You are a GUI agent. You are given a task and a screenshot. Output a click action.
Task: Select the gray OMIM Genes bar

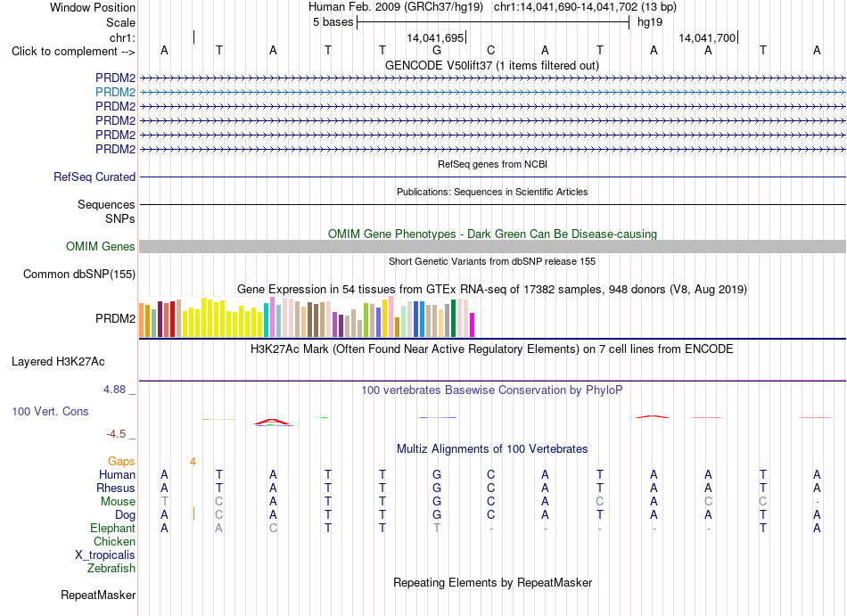tap(492, 247)
